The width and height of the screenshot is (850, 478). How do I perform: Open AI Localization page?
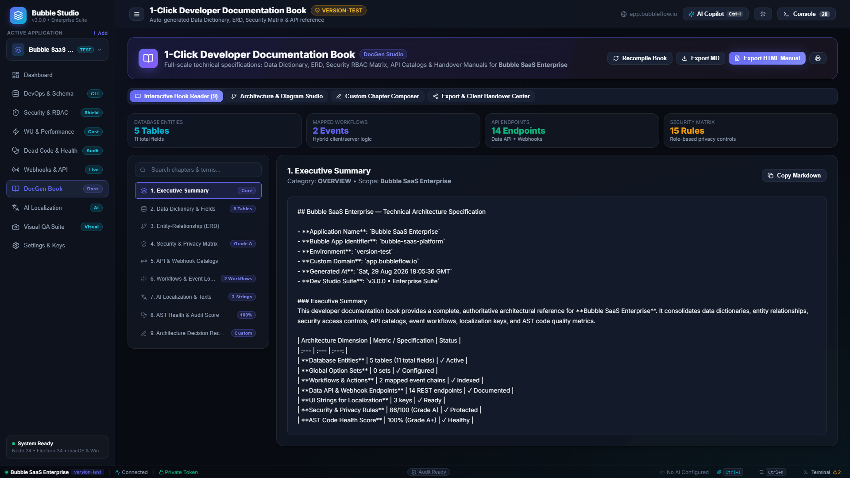[57, 208]
